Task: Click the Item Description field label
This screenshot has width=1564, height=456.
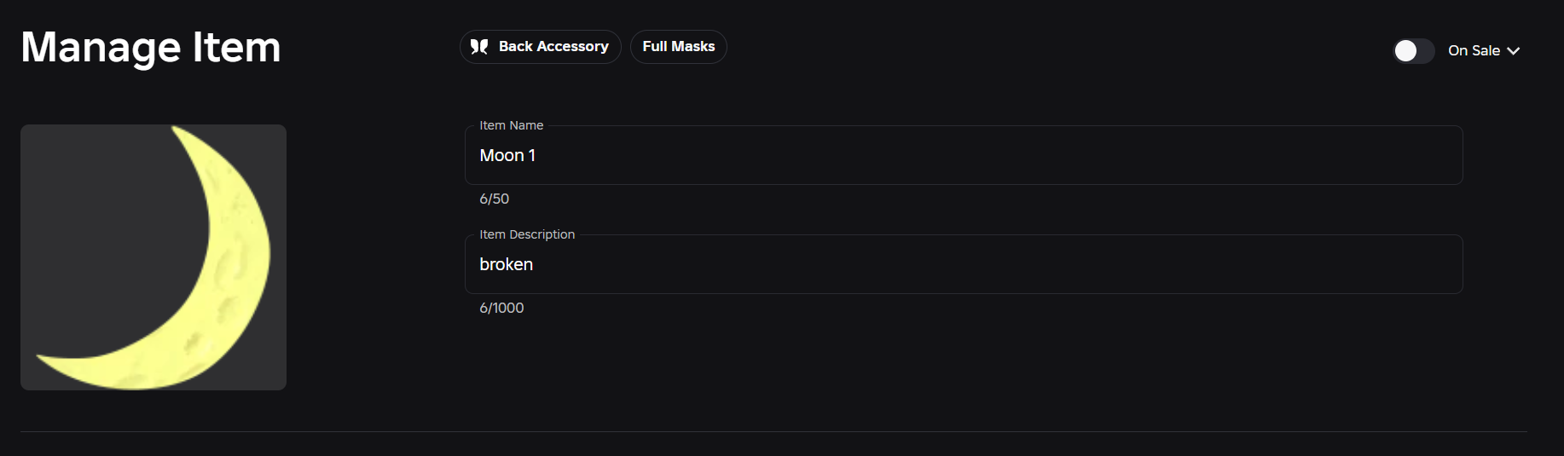Action: [527, 234]
